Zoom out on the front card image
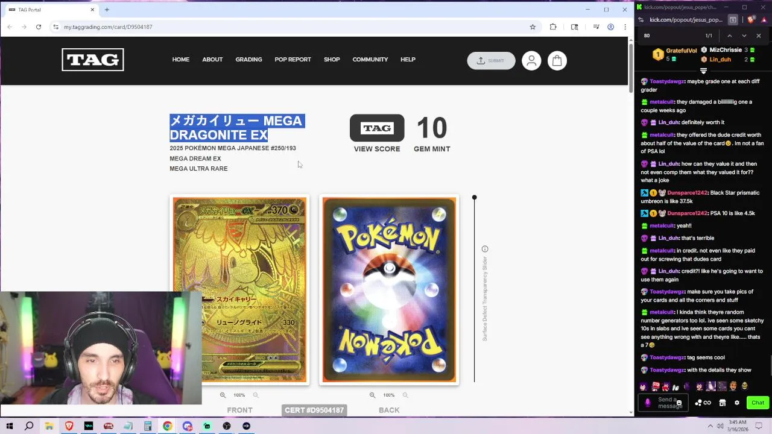Viewport: 772px width, 434px height. pos(256,395)
